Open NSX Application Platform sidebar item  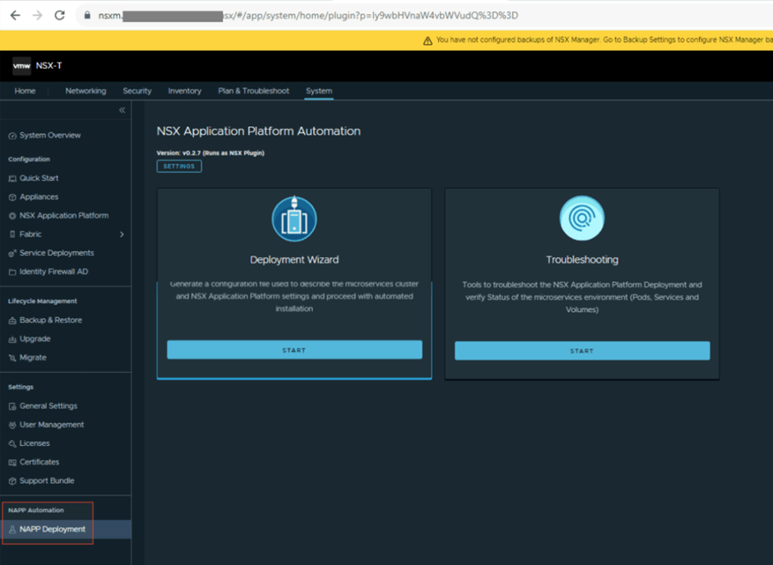point(63,216)
